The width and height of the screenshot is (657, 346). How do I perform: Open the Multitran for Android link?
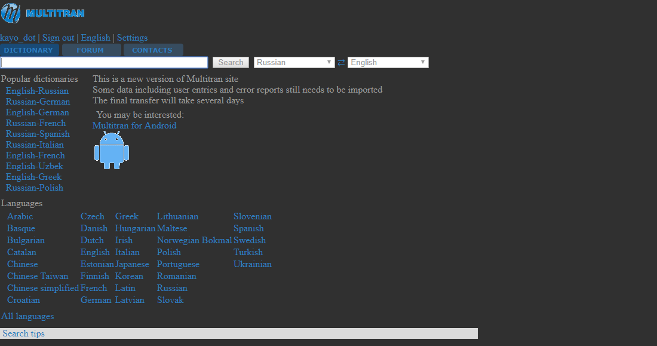coord(134,125)
